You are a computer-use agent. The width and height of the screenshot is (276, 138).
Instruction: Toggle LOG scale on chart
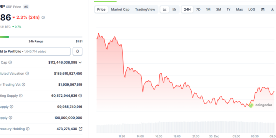coord(252,10)
